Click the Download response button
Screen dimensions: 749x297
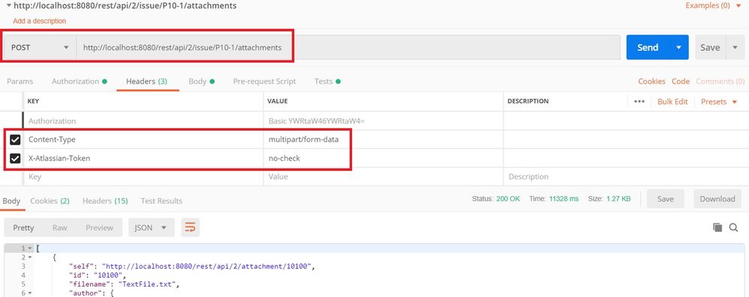[717, 199]
